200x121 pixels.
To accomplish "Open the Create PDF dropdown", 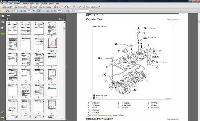I will coord(7,6).
